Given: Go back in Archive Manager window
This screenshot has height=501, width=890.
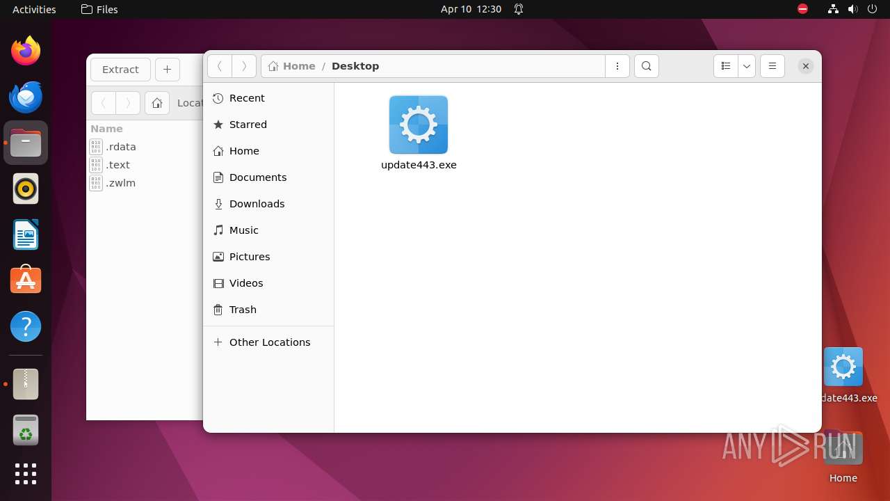Looking at the screenshot, I should pyautogui.click(x=104, y=103).
